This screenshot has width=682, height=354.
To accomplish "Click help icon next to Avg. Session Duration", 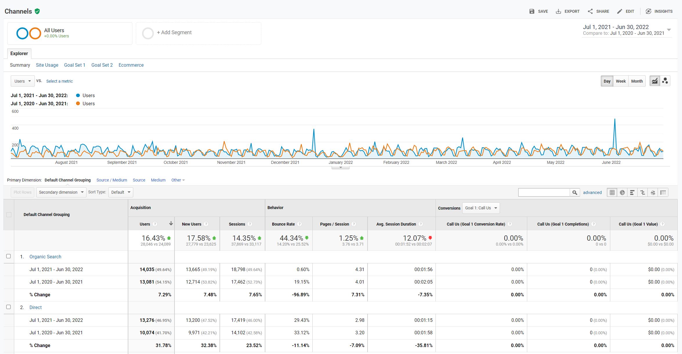I will (421, 224).
